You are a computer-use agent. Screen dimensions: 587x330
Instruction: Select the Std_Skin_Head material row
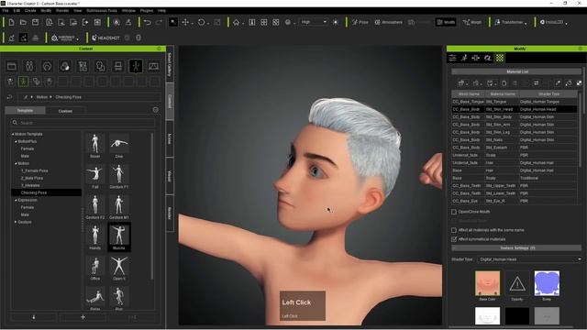[x=514, y=109]
